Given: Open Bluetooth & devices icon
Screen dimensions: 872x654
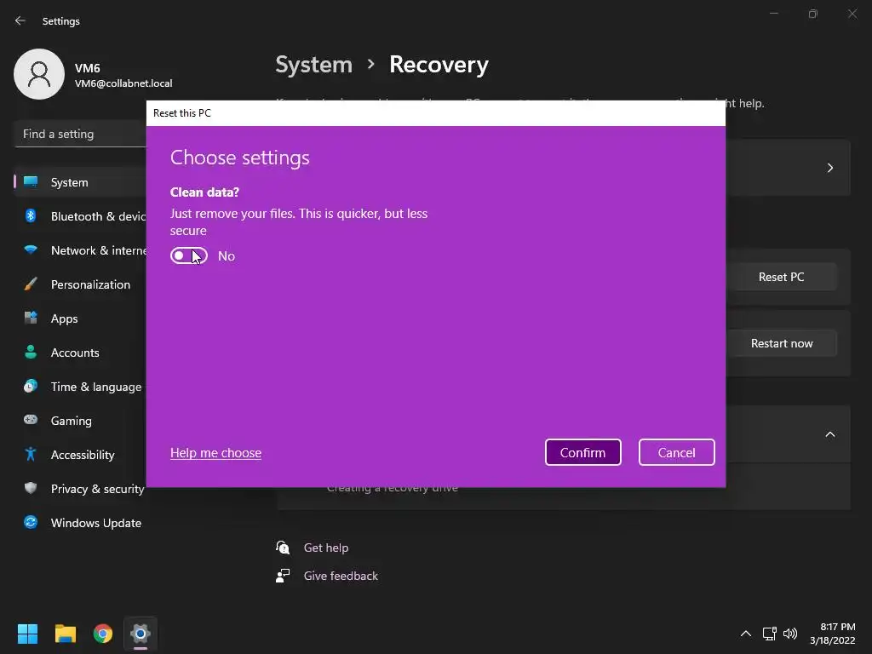Looking at the screenshot, I should [31, 215].
